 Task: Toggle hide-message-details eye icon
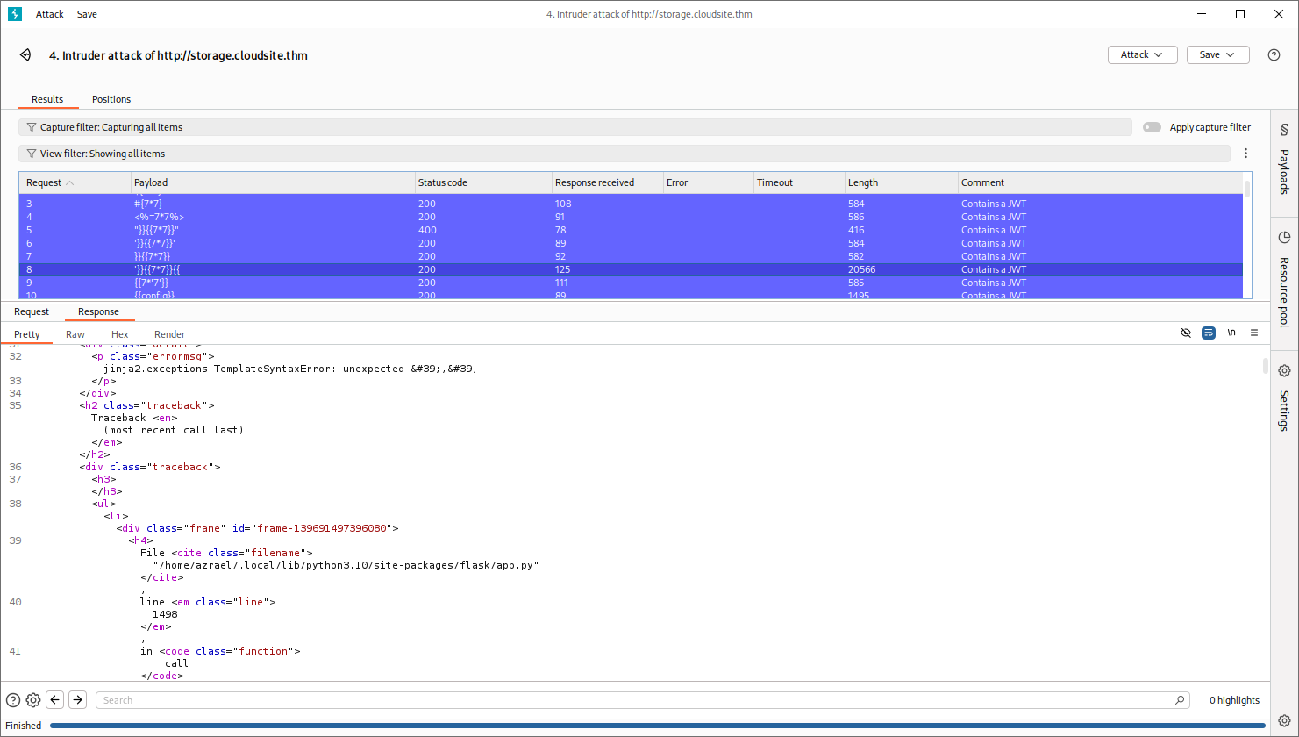pyautogui.click(x=1186, y=333)
